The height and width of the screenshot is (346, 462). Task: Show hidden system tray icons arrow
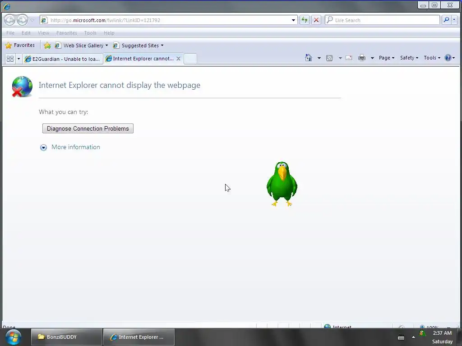(413, 337)
